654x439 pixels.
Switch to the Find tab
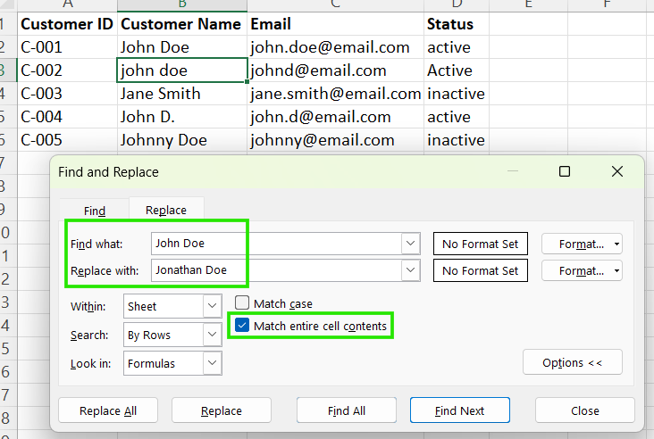pos(95,211)
